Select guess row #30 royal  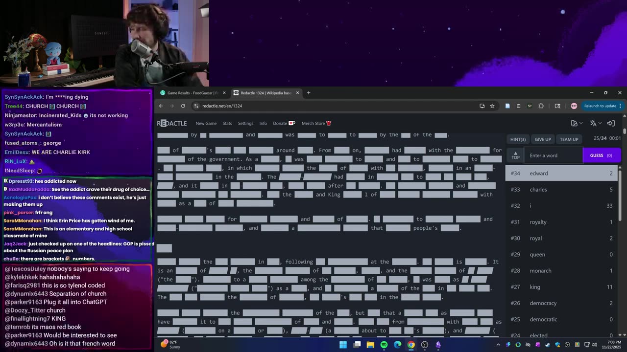[561, 238]
